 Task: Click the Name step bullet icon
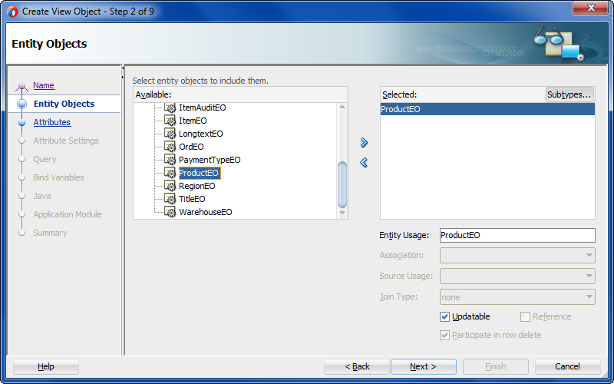[x=21, y=86]
